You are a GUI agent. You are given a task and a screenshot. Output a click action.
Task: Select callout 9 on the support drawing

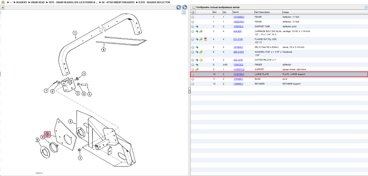click(70, 122)
